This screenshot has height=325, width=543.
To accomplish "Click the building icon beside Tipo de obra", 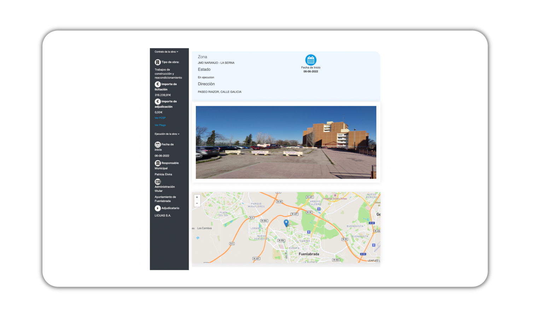I will [158, 62].
